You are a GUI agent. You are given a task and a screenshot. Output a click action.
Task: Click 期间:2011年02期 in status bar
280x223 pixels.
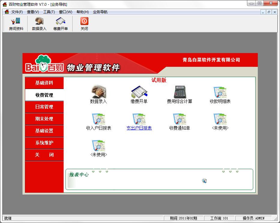183,218
